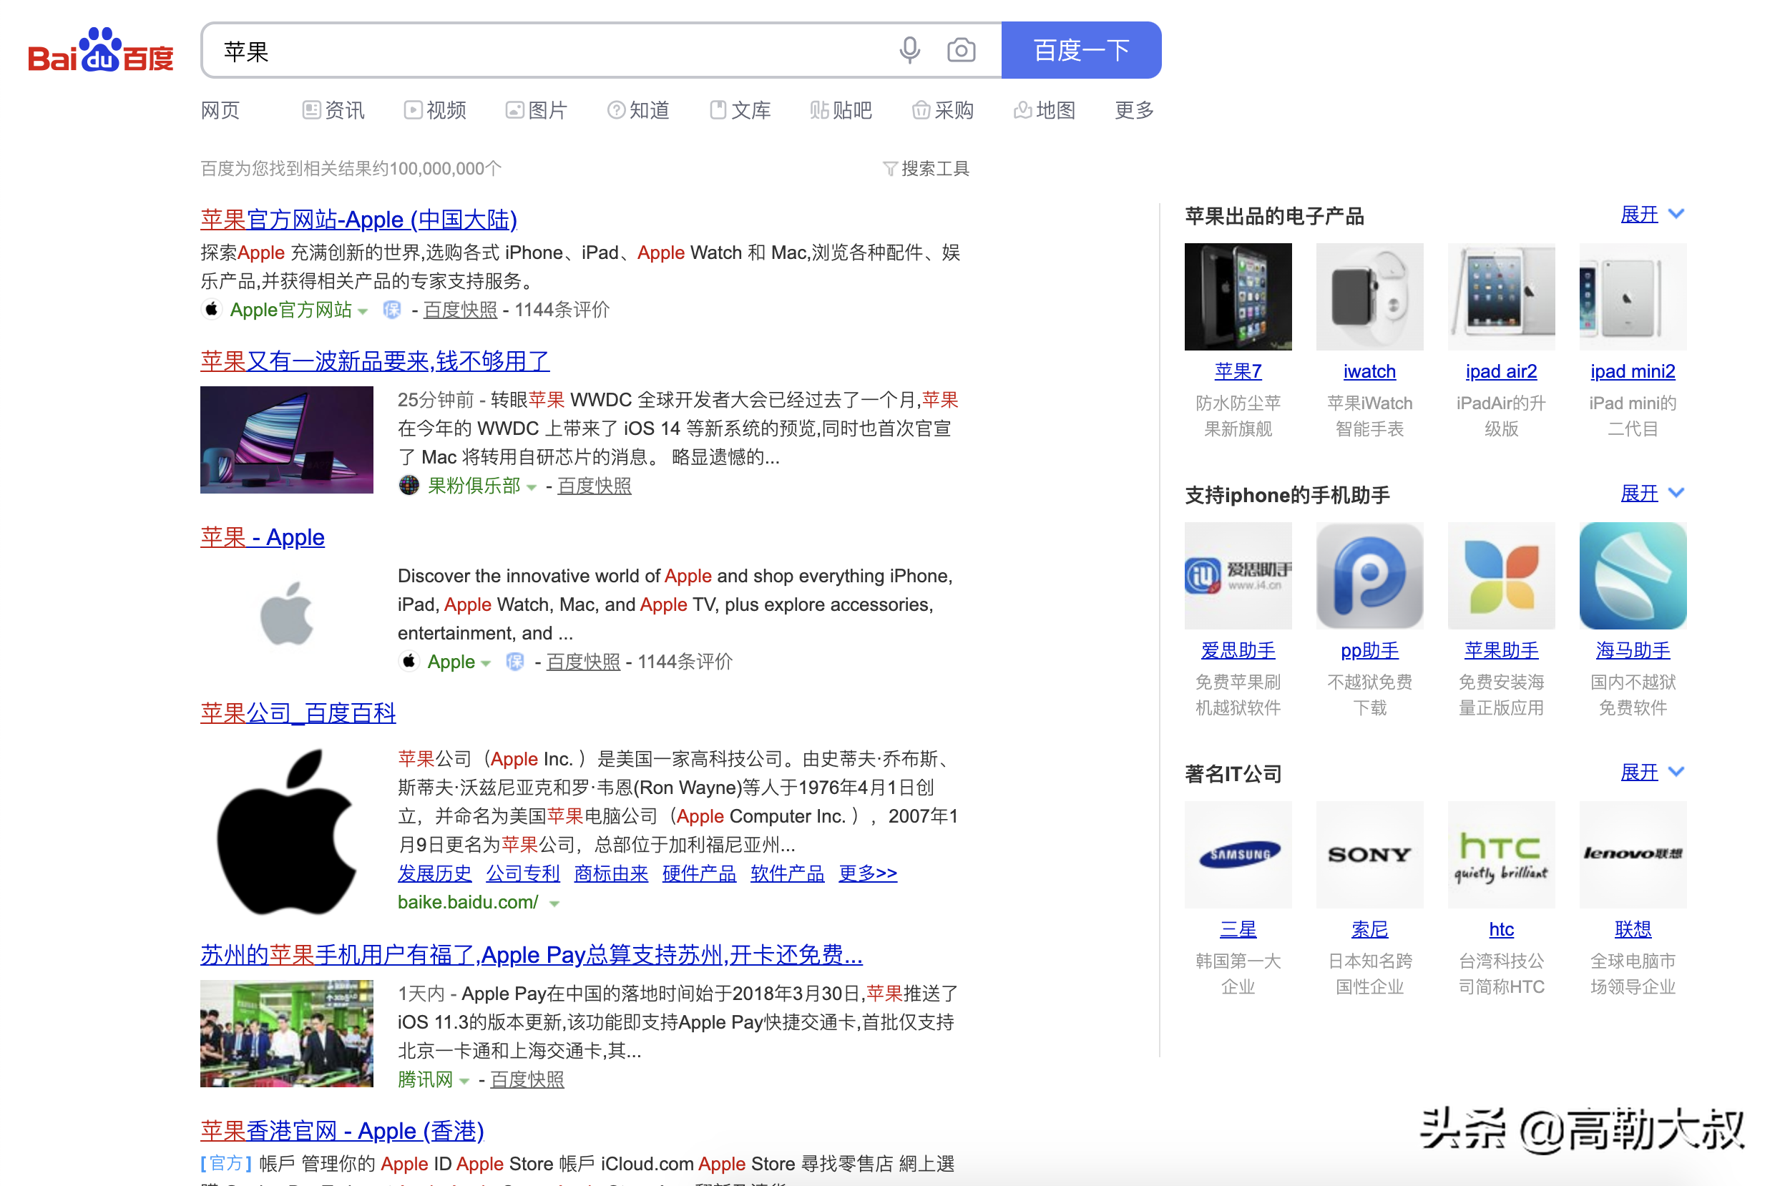Click the Lenovo 联想 logo
The image size is (1780, 1186).
(x=1633, y=855)
